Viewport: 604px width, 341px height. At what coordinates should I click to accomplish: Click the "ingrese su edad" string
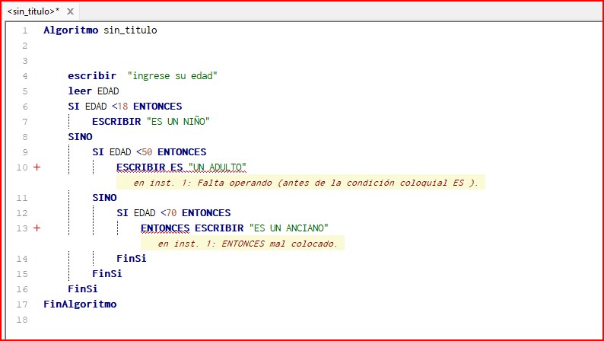pos(173,76)
